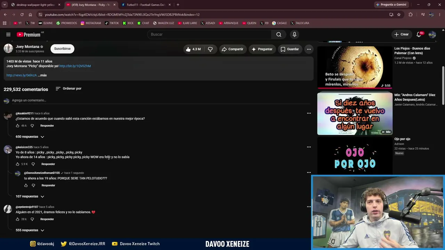Screen dimensions: 445x250
Task: Click the Preguntar button
Action: pyautogui.click(x=262, y=49)
